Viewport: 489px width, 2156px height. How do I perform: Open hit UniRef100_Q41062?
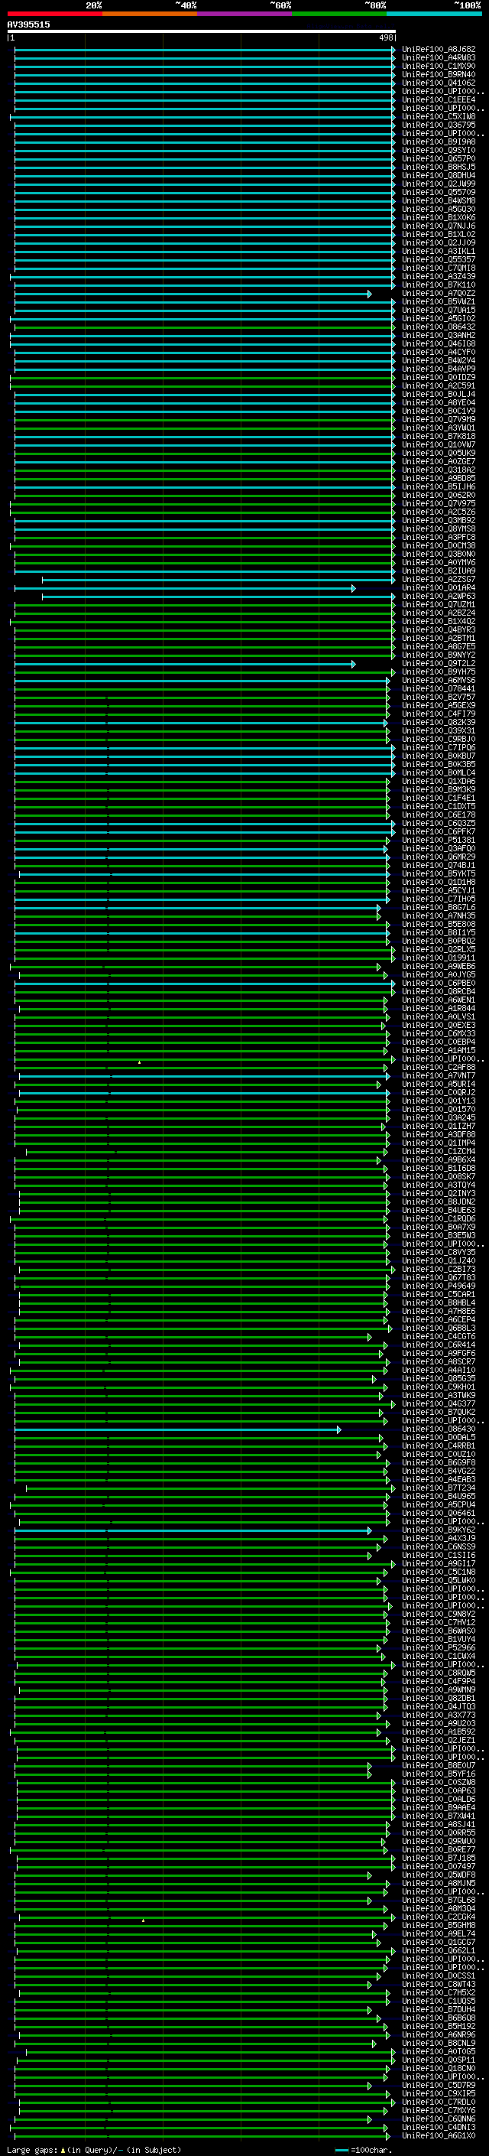tap(439, 83)
